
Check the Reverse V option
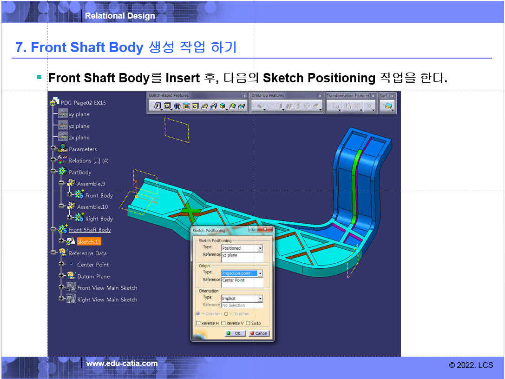[223, 323]
